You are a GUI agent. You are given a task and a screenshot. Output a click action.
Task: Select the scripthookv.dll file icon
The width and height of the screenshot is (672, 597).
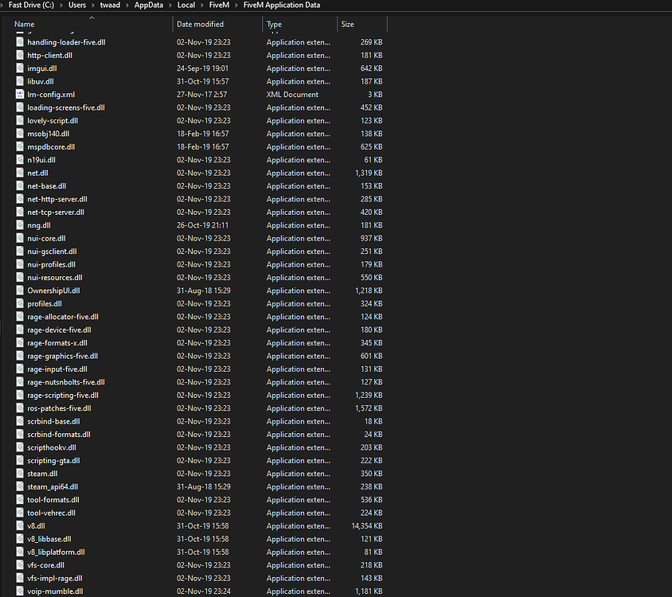pyautogui.click(x=19, y=447)
